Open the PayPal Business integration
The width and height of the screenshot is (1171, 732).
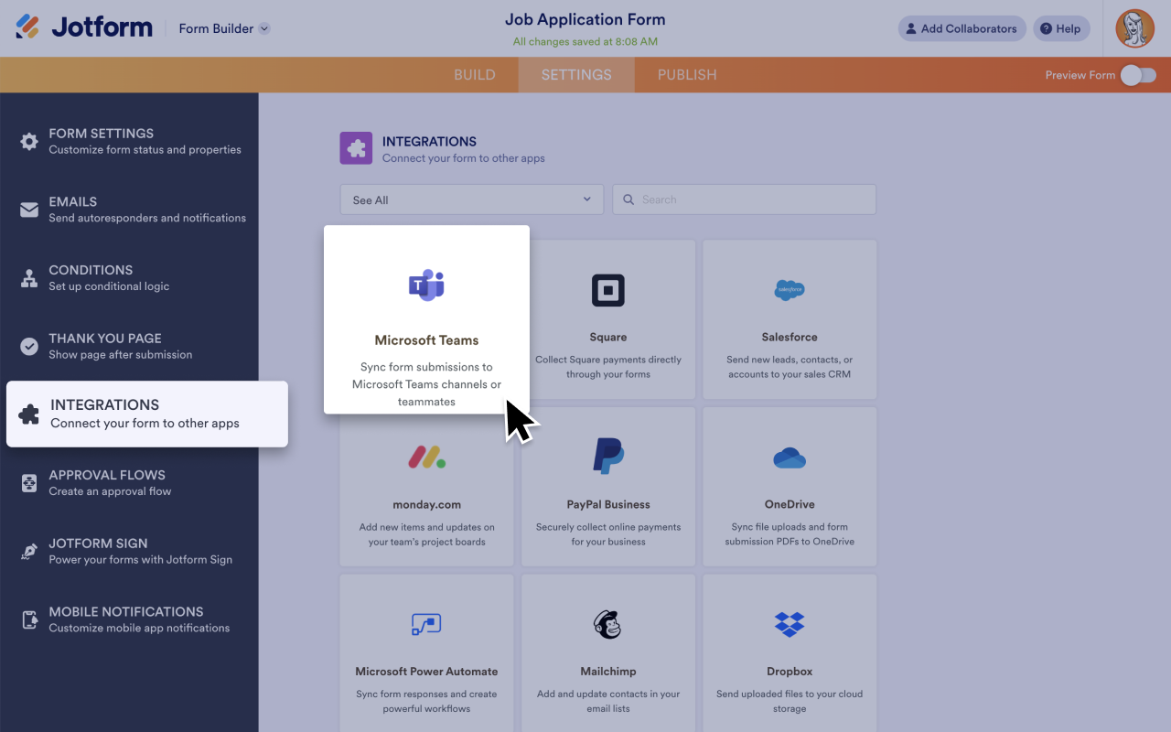click(x=607, y=457)
